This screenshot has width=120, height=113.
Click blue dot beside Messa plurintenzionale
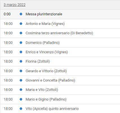point(21,14)
